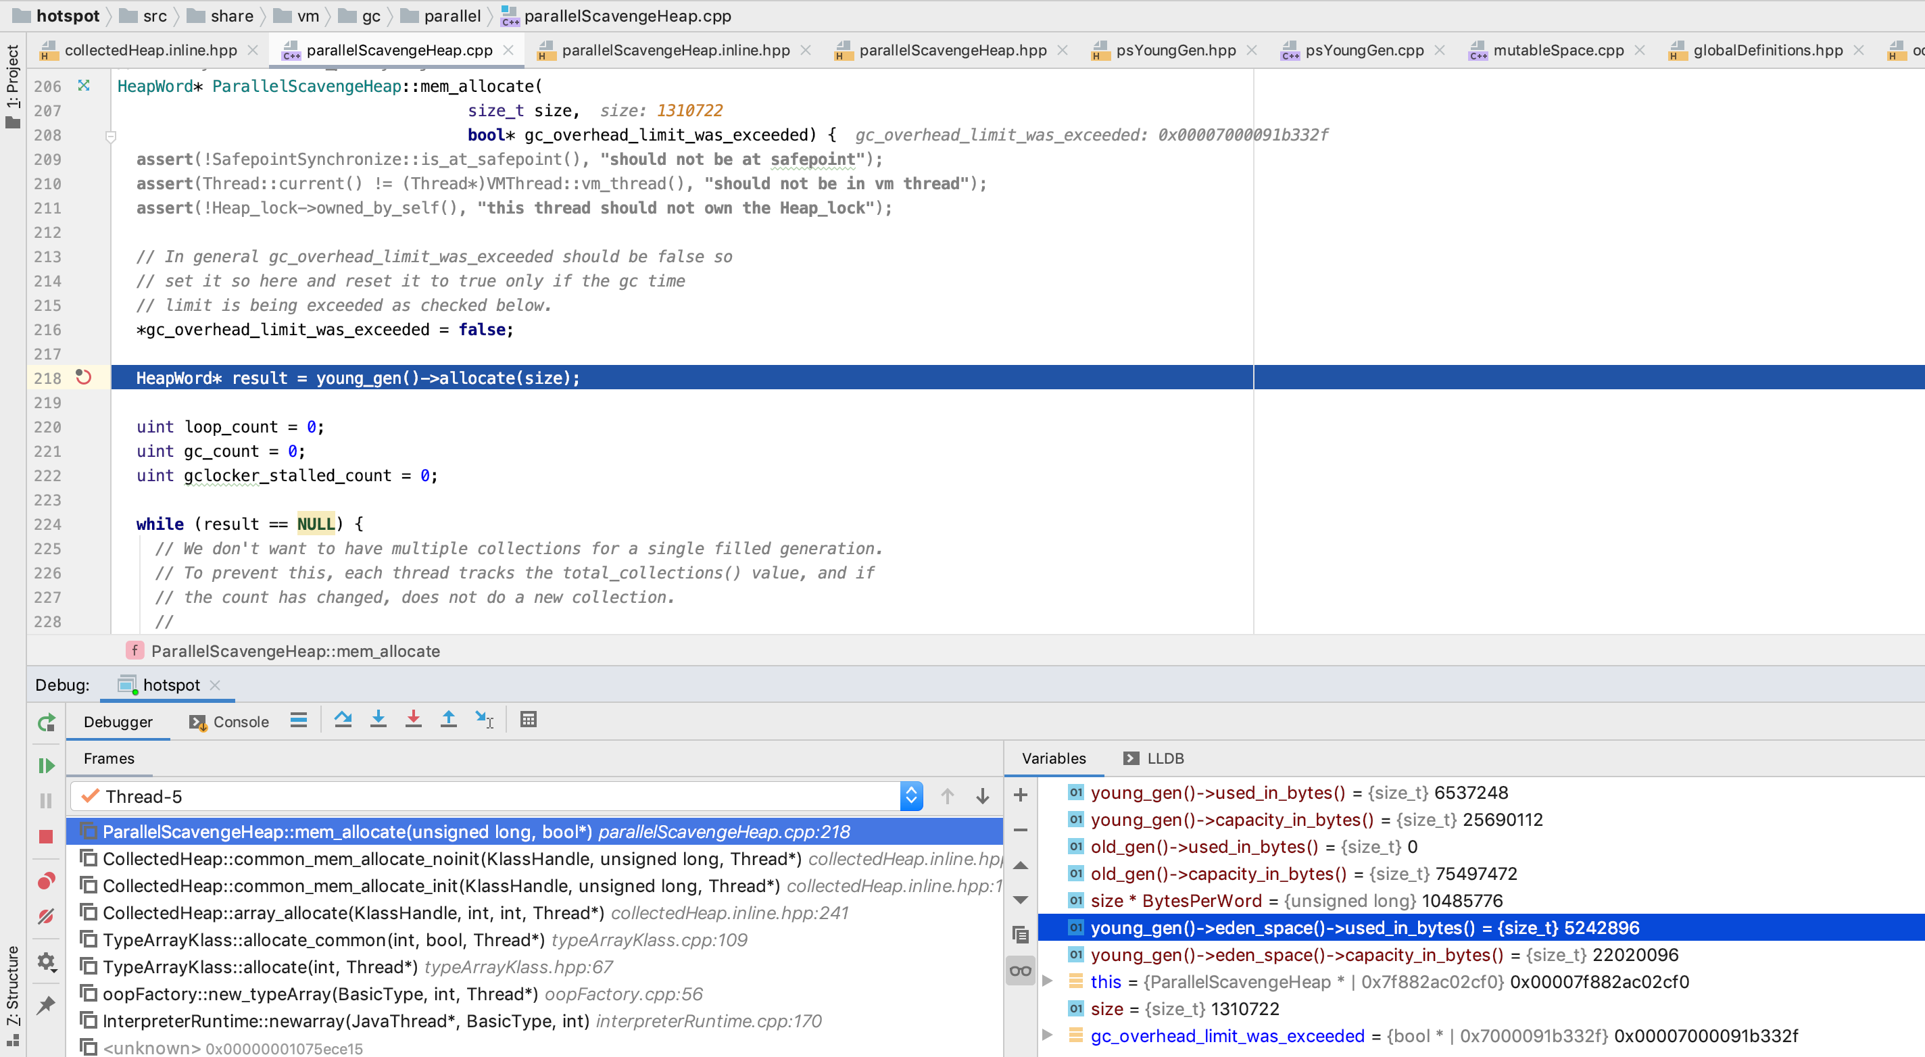
Task: Click the Resume Program green icon
Action: [47, 765]
